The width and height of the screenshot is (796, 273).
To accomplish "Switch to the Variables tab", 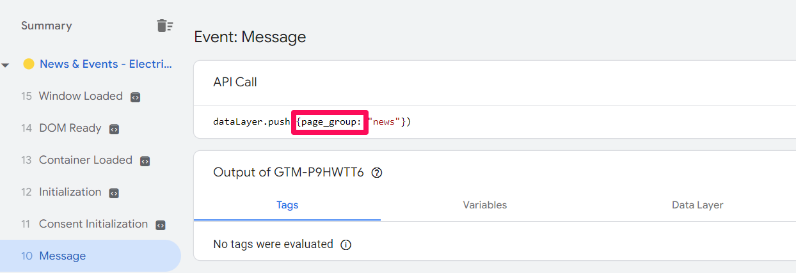I will pos(484,205).
